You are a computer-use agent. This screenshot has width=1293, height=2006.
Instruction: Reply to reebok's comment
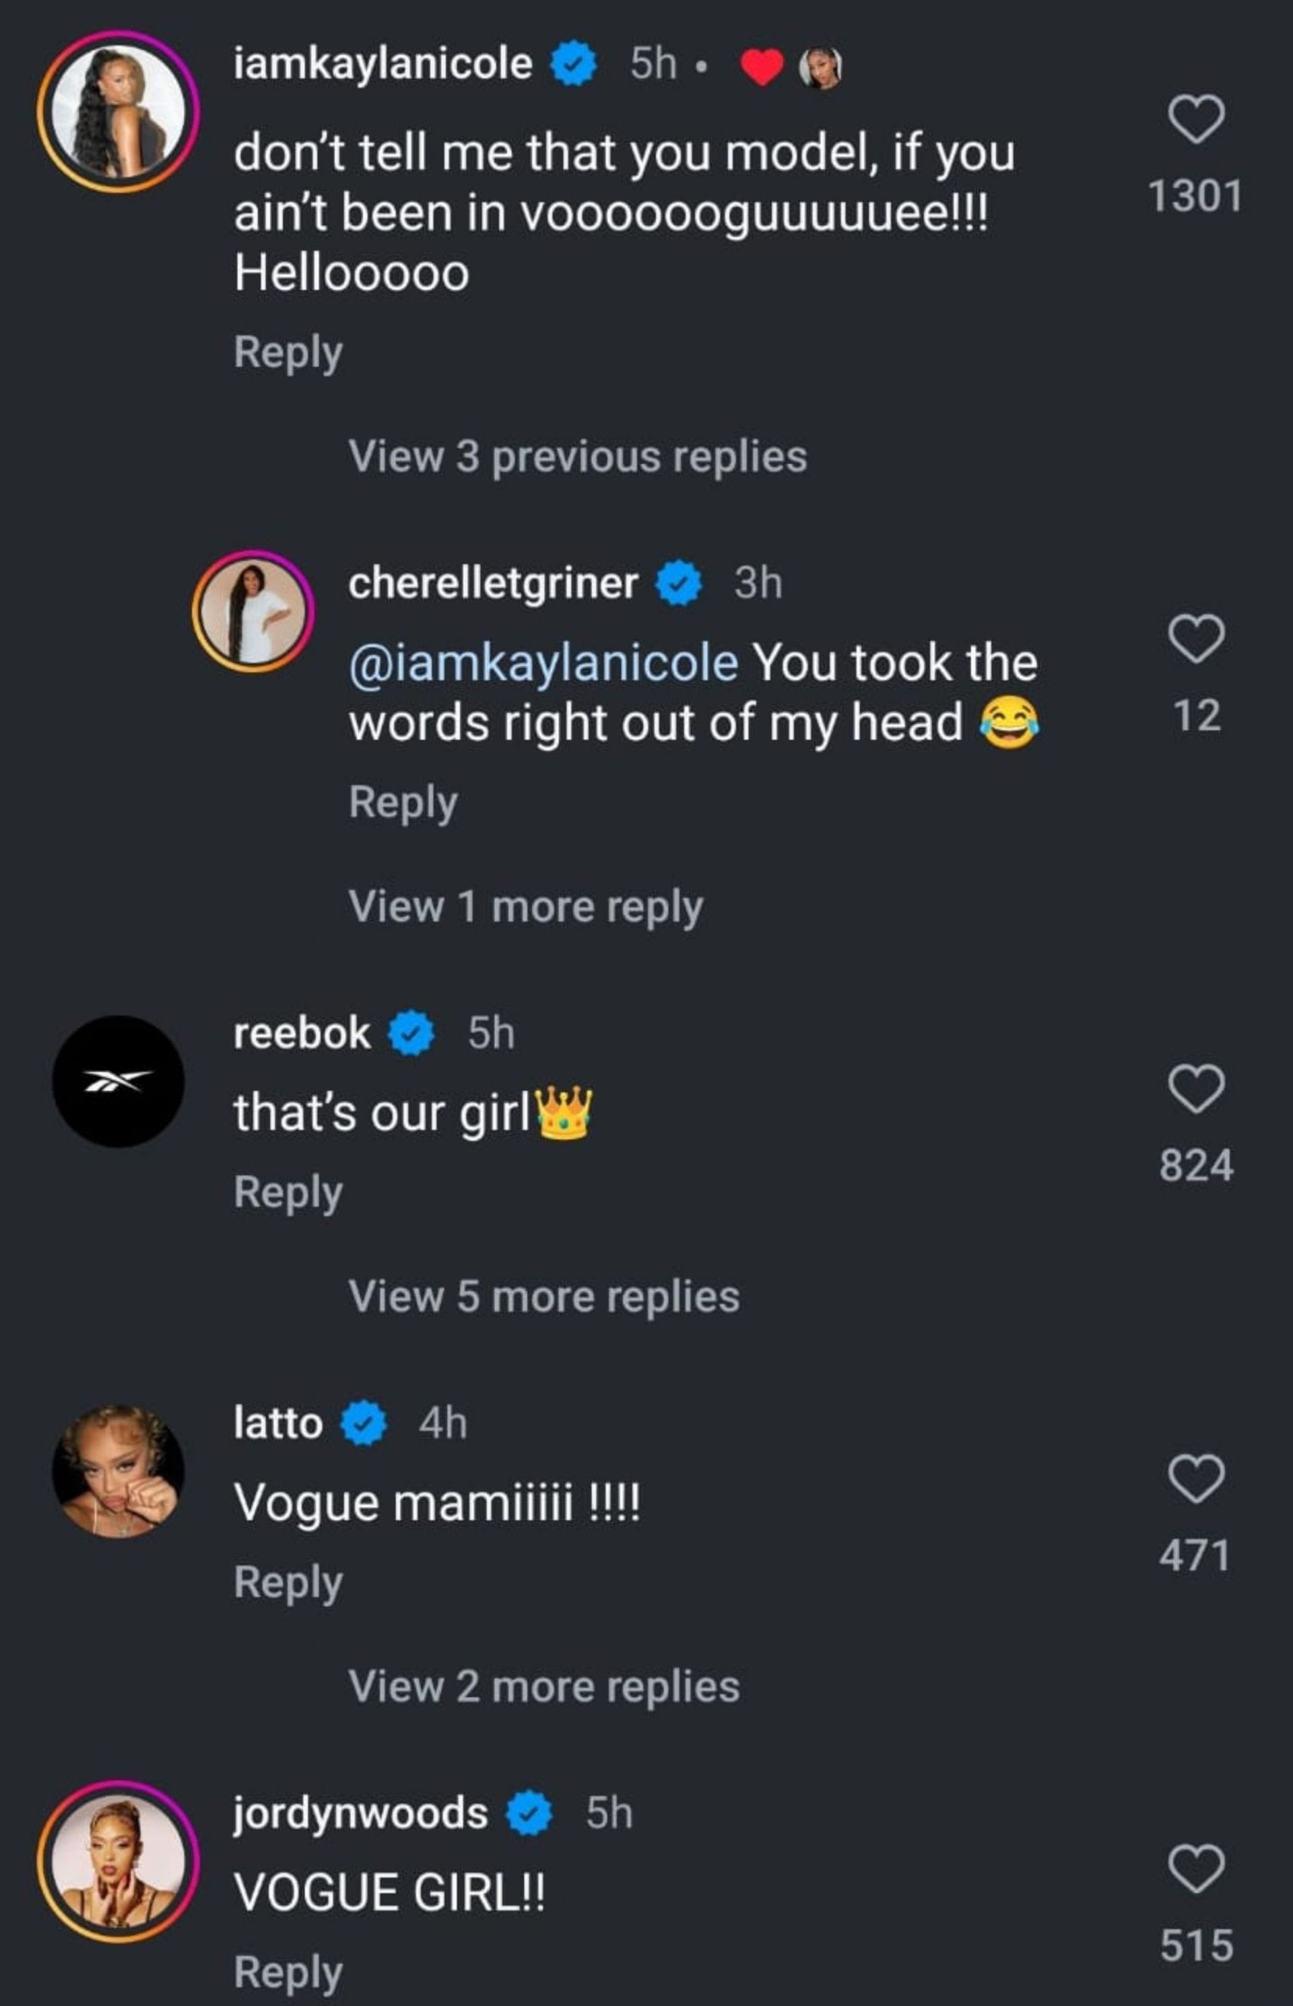pyautogui.click(x=288, y=1192)
